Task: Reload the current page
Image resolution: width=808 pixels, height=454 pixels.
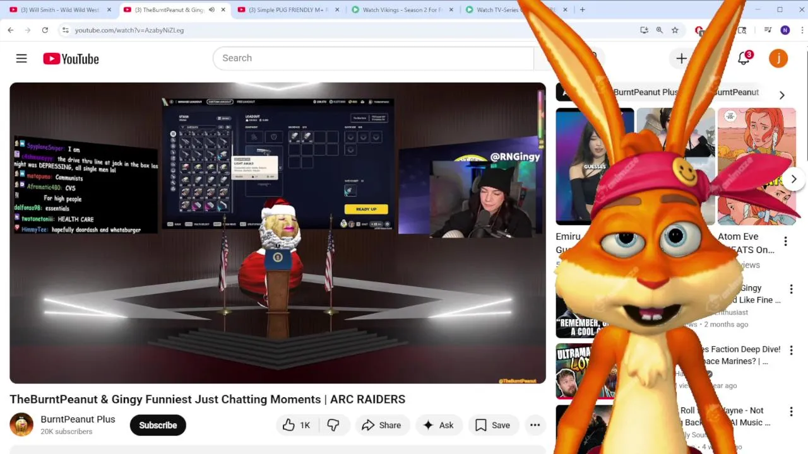Action: pyautogui.click(x=45, y=30)
